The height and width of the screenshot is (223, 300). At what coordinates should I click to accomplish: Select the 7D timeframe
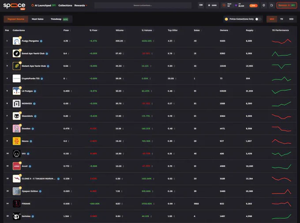(x=281, y=19)
